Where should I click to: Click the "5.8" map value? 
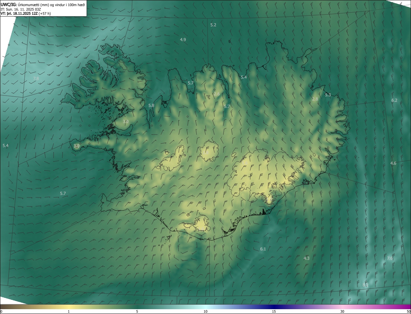point(151,105)
